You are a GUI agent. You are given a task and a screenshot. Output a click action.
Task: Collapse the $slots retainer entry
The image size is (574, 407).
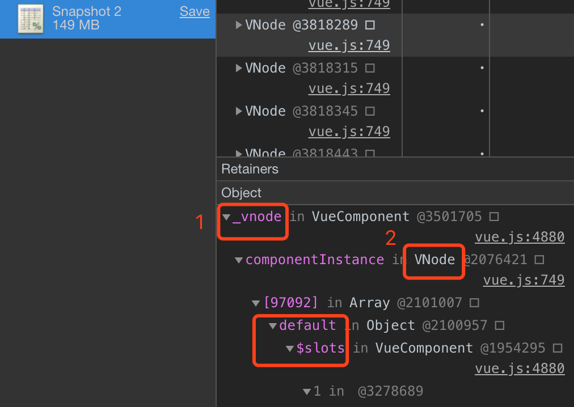pos(290,349)
